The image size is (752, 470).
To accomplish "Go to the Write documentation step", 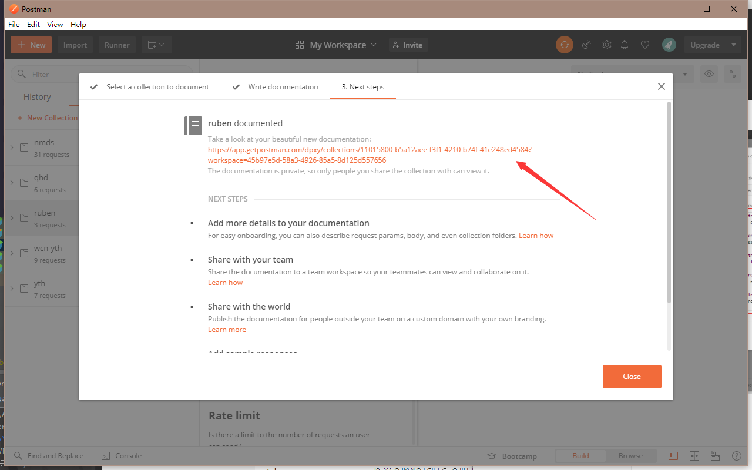I will pyautogui.click(x=275, y=87).
